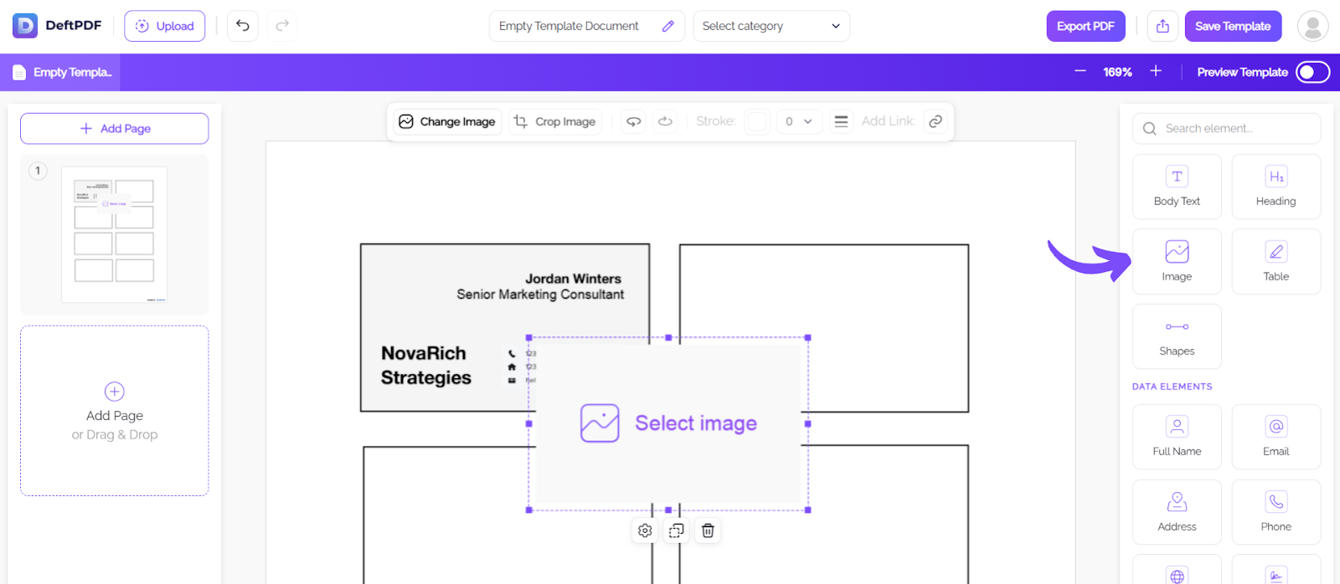Zoom out with the minus icon
The width and height of the screenshot is (1340, 584).
coord(1080,72)
